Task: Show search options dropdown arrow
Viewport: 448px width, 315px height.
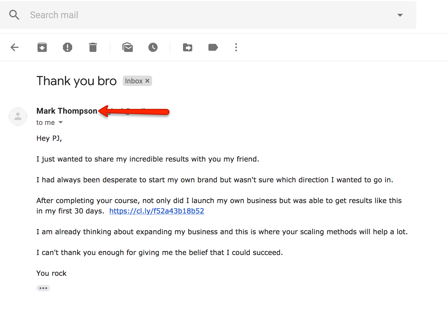Action: 400,15
